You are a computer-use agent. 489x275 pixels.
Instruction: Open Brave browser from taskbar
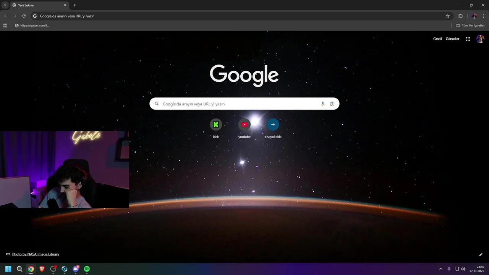click(x=42, y=269)
